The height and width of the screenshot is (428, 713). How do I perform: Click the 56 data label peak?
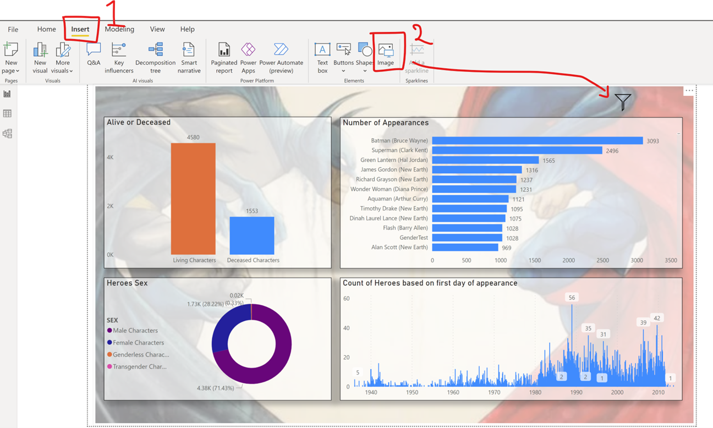click(x=572, y=298)
